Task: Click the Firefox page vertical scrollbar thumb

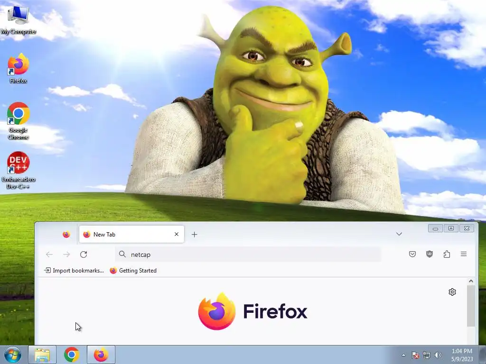Action: [471, 306]
